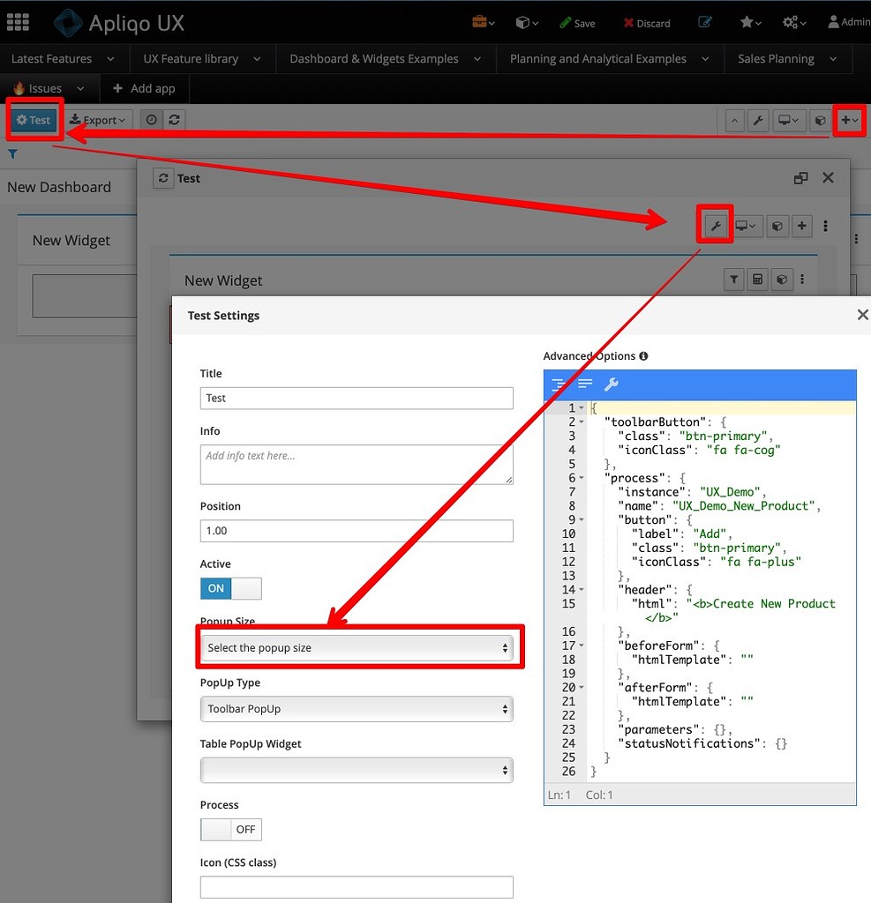Click the wrench icon in the code editor bar
871x903 pixels.
[612, 384]
